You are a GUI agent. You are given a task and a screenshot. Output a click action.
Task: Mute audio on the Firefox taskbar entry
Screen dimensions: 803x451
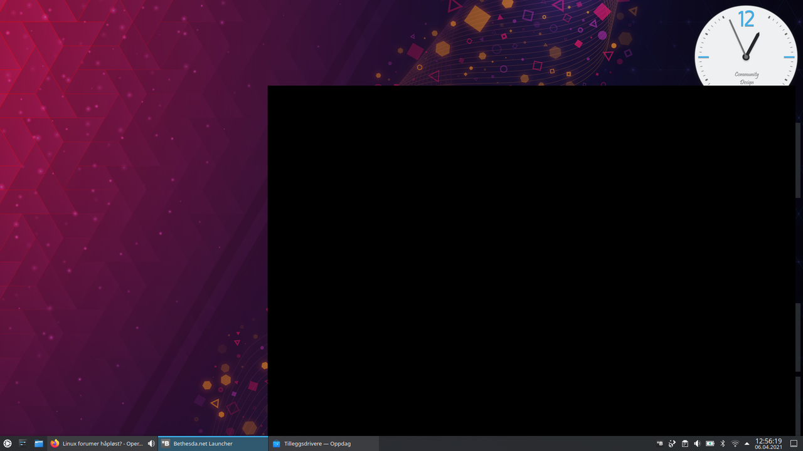coord(151,443)
